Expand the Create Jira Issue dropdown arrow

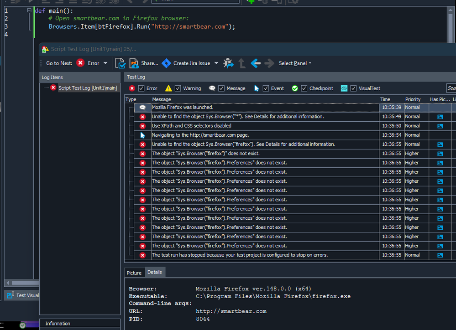click(216, 63)
